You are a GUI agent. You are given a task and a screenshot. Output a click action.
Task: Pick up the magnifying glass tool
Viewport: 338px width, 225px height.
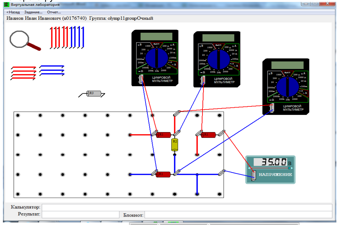point(25,40)
